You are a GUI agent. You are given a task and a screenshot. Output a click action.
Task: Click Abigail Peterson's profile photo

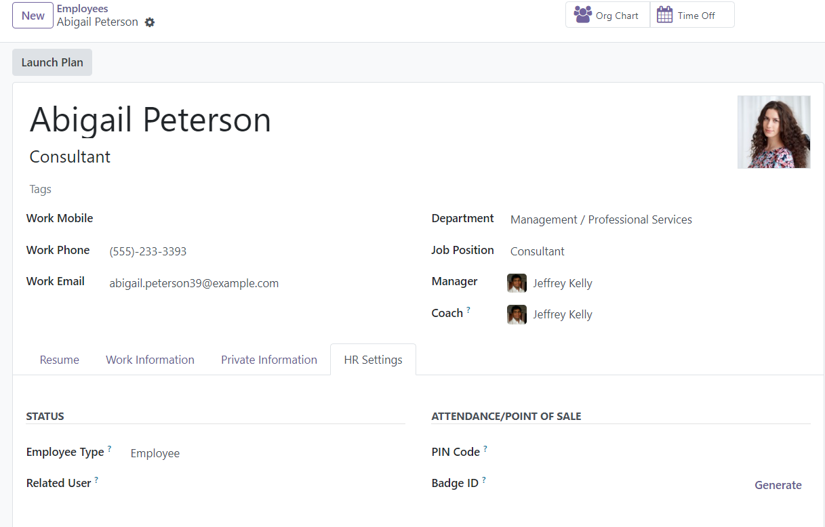tap(773, 132)
